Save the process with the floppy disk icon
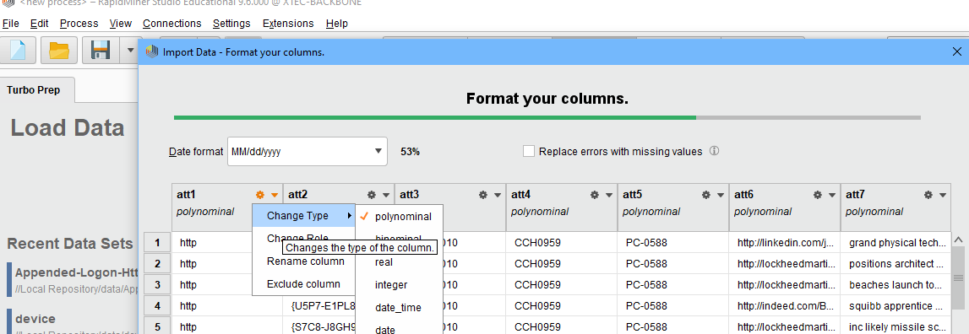The width and height of the screenshot is (969, 334). 101,50
